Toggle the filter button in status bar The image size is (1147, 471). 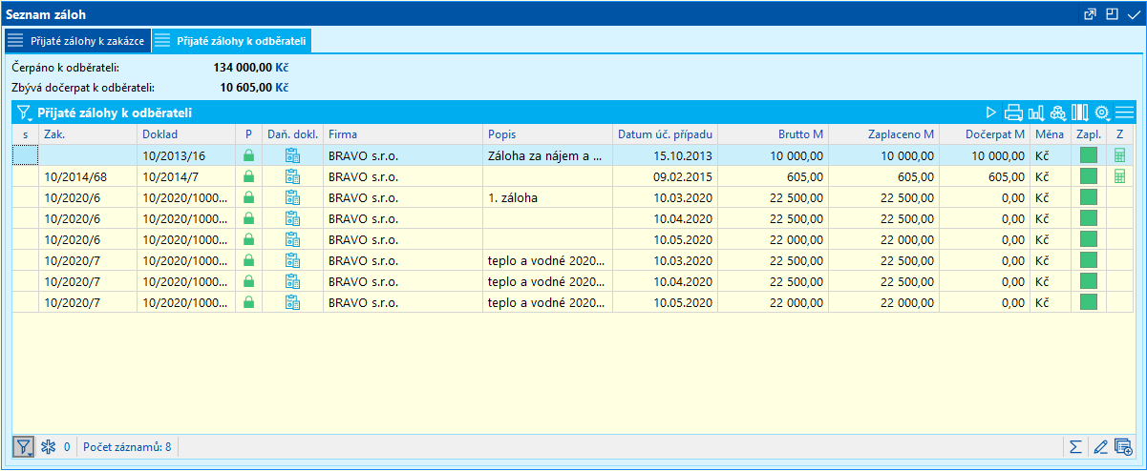coord(24,446)
